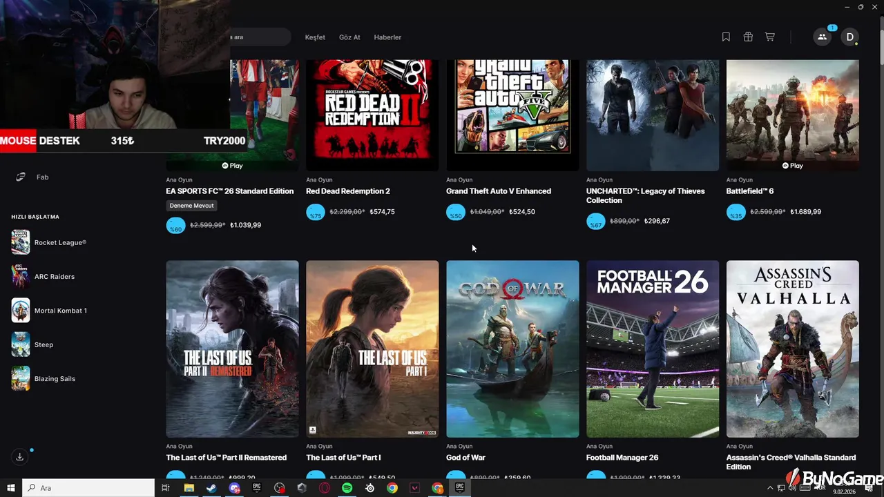Image resolution: width=884 pixels, height=497 pixels.
Task: Click the ₺524,50 price of GTA V
Action: point(522,212)
